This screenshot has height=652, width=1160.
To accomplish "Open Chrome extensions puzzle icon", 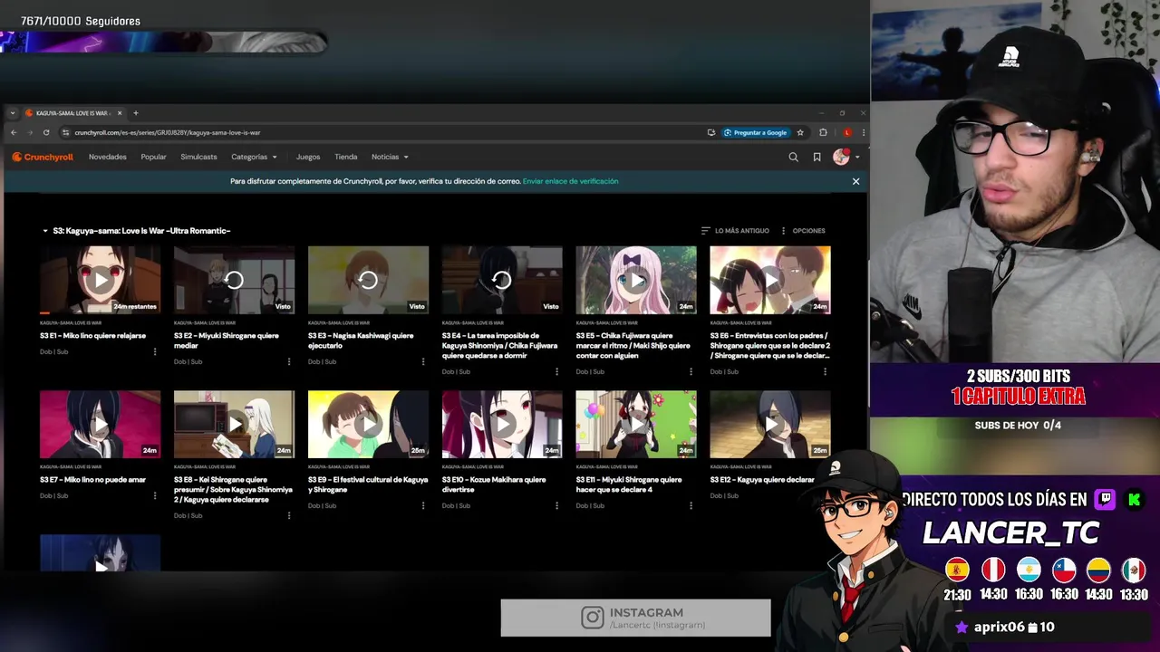I will pos(823,132).
